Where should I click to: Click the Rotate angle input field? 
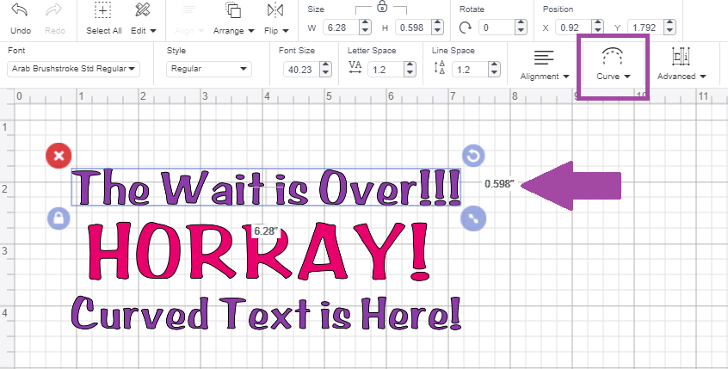tap(498, 28)
